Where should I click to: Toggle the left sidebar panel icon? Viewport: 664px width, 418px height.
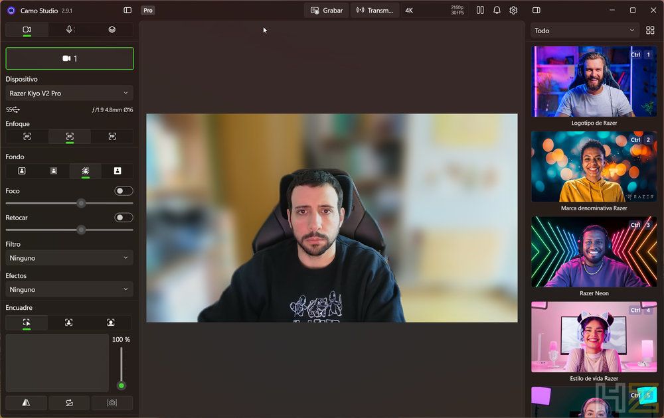[x=127, y=10]
